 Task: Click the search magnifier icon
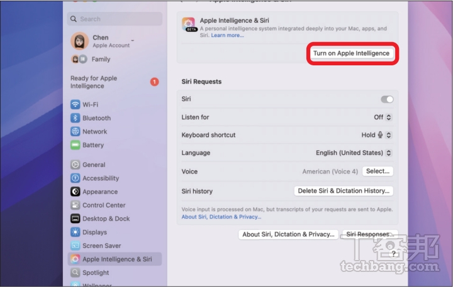click(74, 19)
